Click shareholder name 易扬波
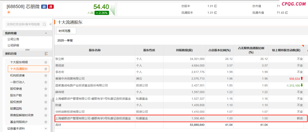308x132 pixels. [60, 65]
